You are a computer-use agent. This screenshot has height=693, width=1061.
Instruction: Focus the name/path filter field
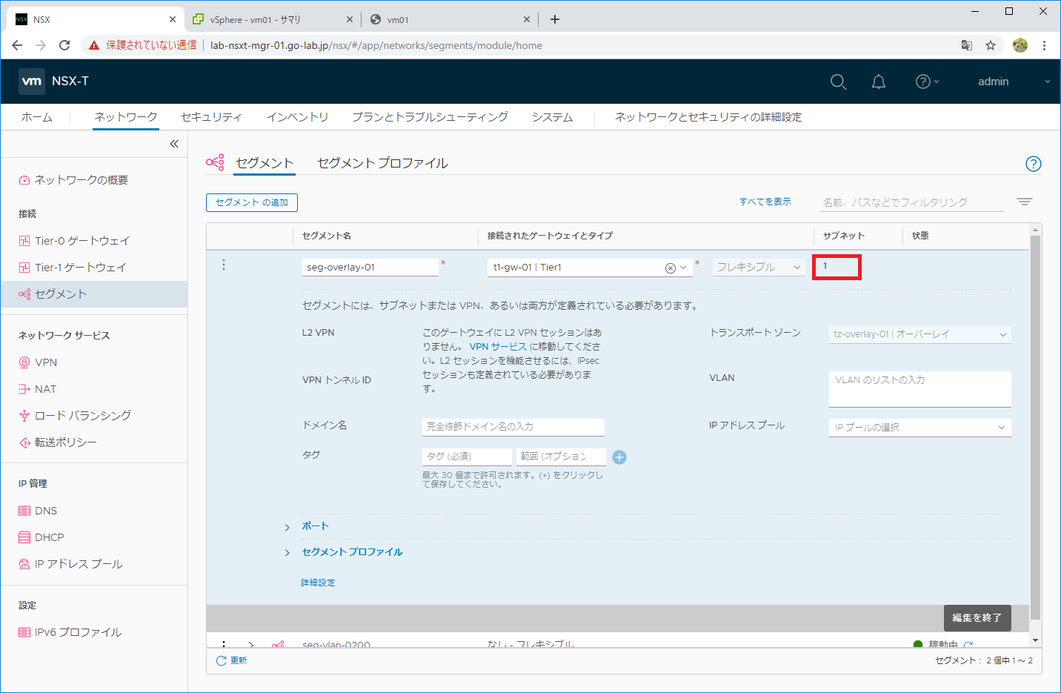pyautogui.click(x=911, y=202)
